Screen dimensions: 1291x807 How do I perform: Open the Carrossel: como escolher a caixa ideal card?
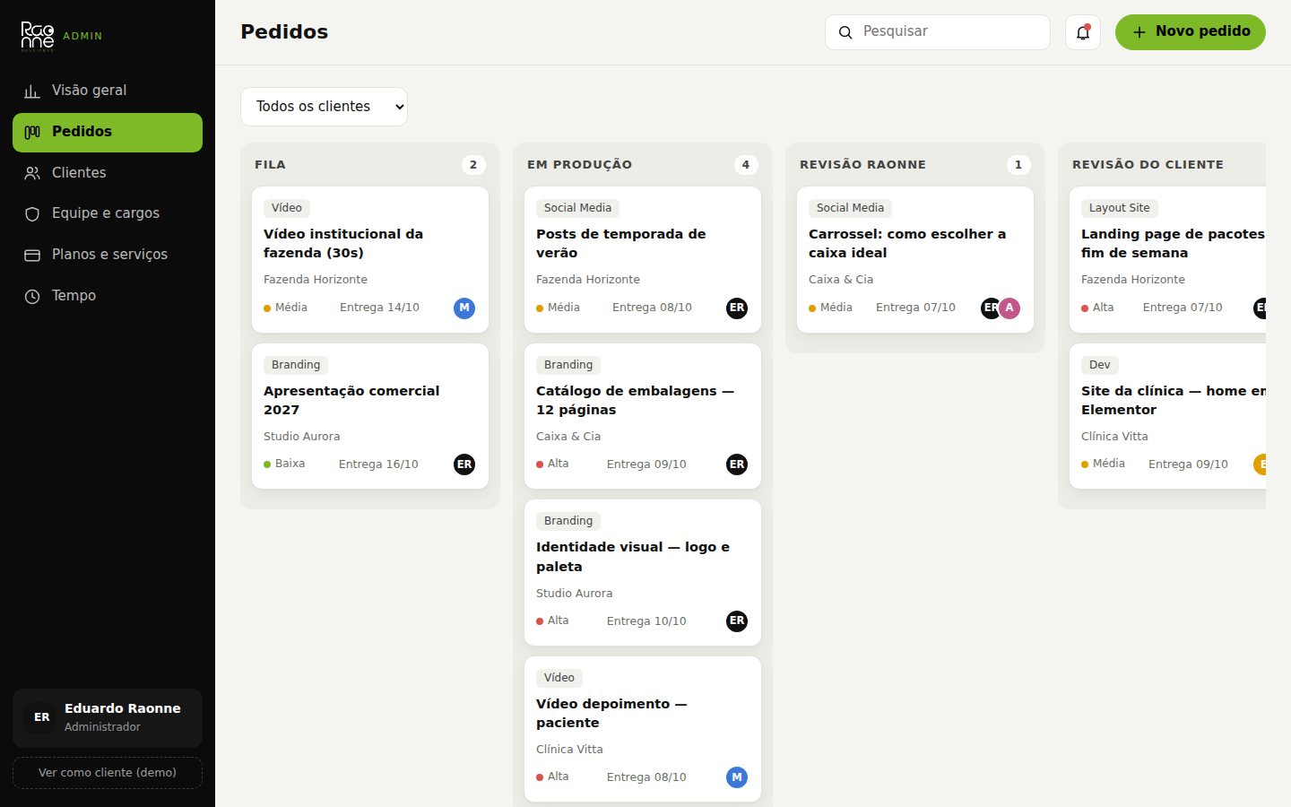[915, 259]
